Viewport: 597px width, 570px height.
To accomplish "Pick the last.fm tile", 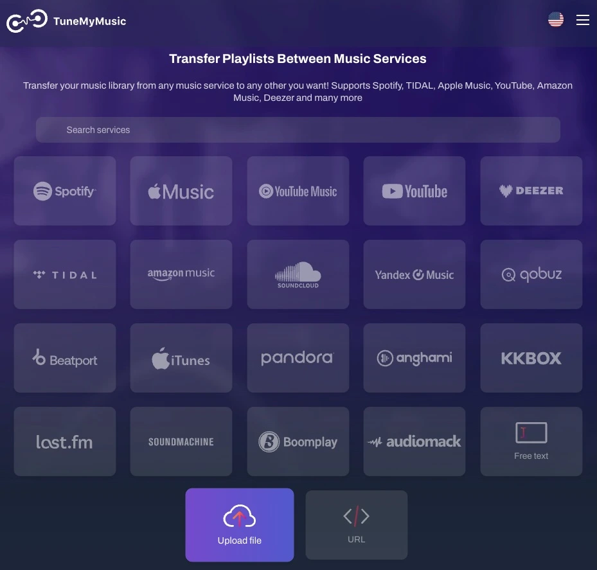I will click(x=65, y=441).
